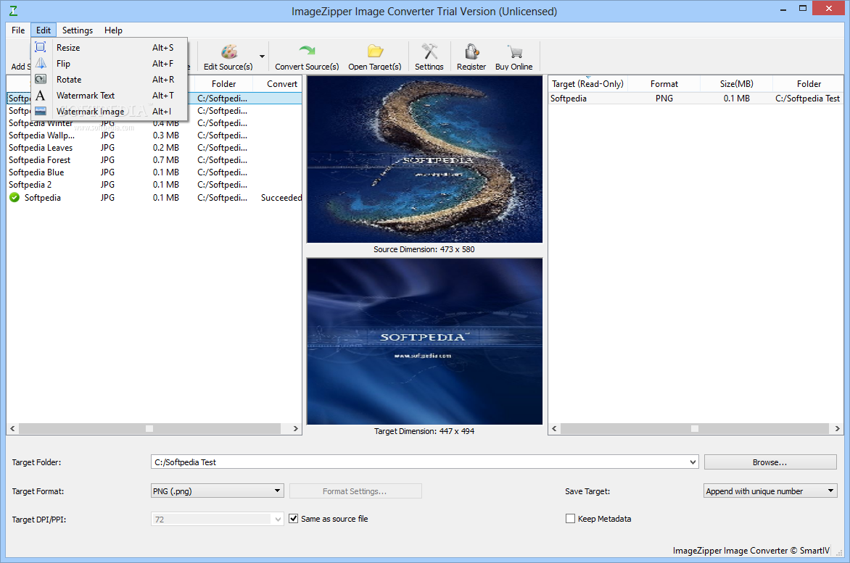The image size is (850, 563).
Task: Click the source image preview thumbnail
Action: tap(424, 159)
